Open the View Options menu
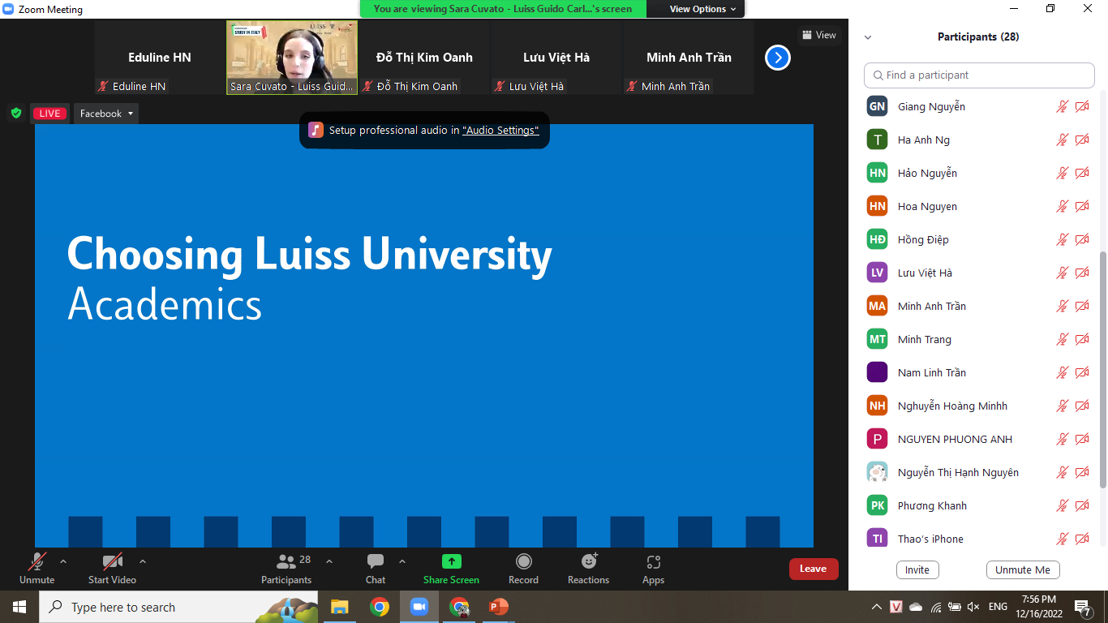The image size is (1108, 623). coord(702,9)
